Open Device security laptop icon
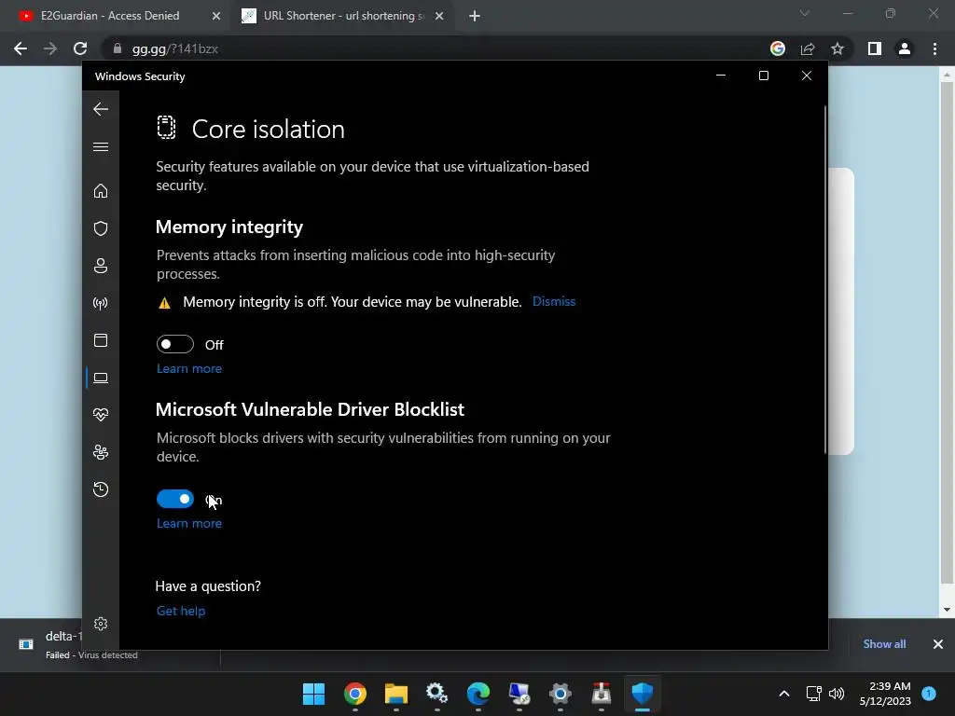The width and height of the screenshot is (955, 716). click(x=101, y=378)
